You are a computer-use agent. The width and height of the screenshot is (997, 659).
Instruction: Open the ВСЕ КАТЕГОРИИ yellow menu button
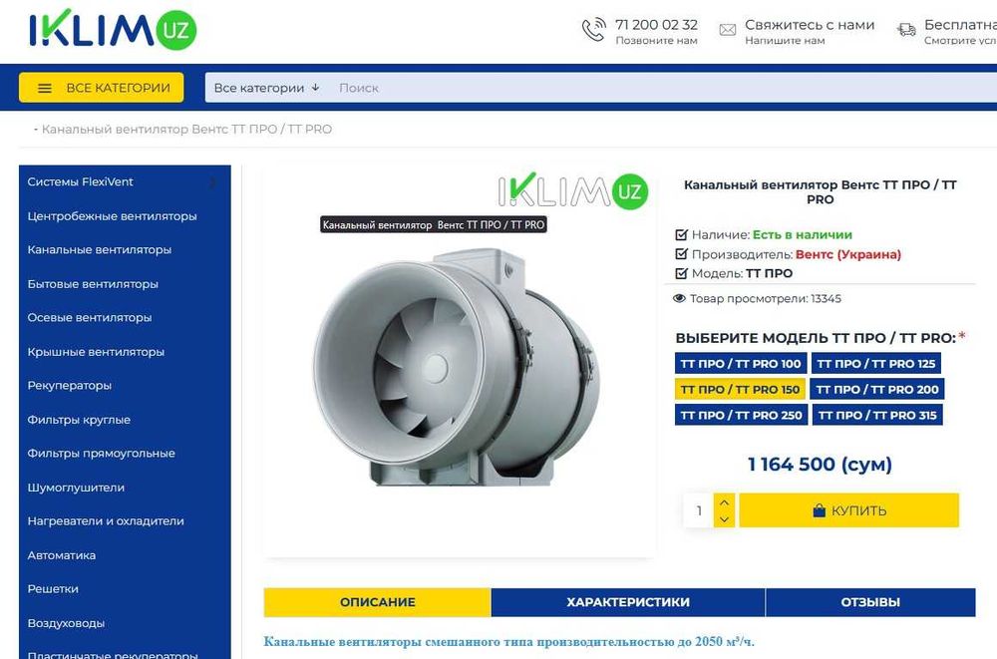[101, 88]
